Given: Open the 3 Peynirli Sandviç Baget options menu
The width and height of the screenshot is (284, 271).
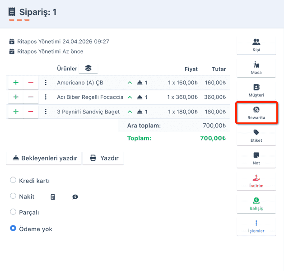Looking at the screenshot, I should [46, 112].
